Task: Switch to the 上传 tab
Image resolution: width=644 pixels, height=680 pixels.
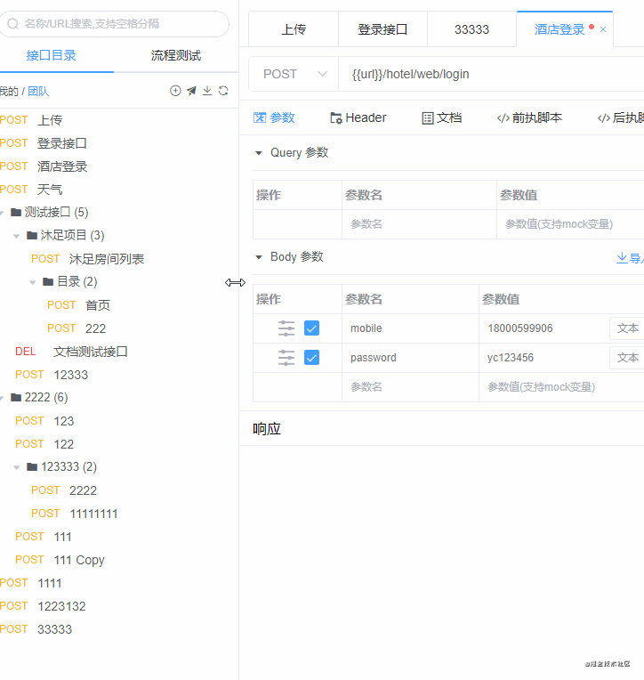Action: point(294,29)
